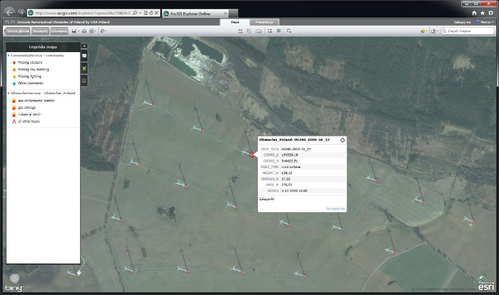Open the Pomoc help dropdown
Image resolution: width=499 pixels, height=295 pixels.
(486, 22)
